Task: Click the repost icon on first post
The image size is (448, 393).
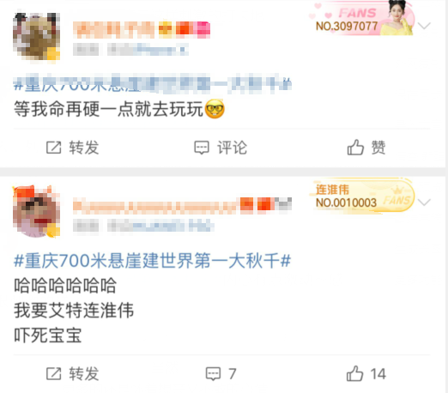Action: point(54,148)
